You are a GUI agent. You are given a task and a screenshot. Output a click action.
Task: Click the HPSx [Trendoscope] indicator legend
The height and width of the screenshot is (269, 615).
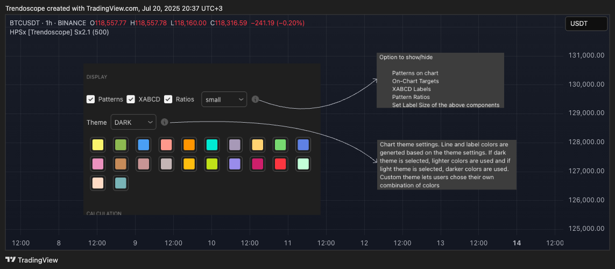[x=59, y=32]
